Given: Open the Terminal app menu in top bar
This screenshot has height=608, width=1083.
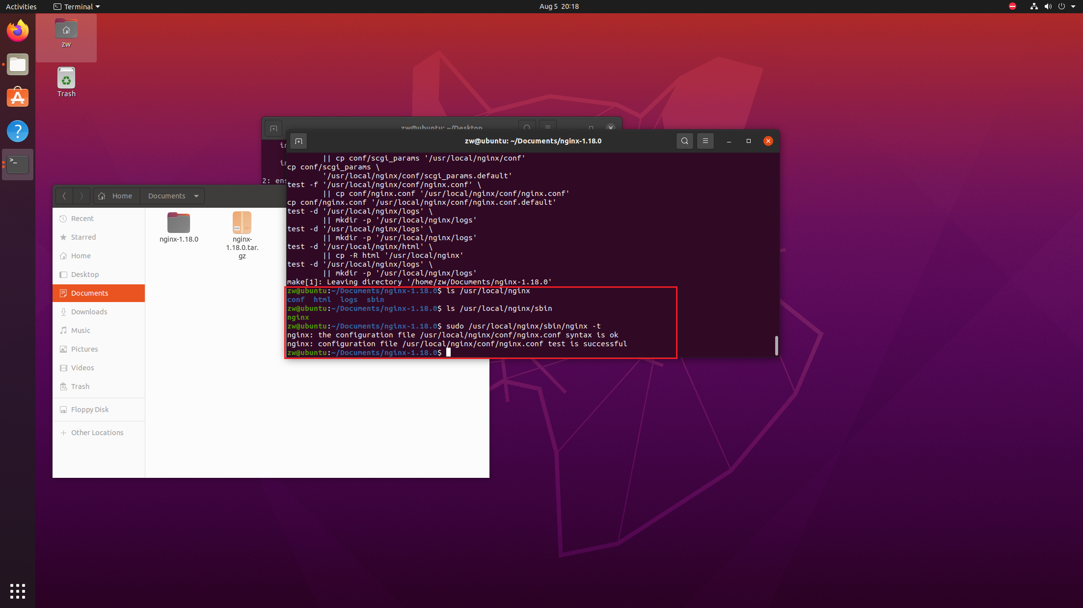Looking at the screenshot, I should coord(77,6).
